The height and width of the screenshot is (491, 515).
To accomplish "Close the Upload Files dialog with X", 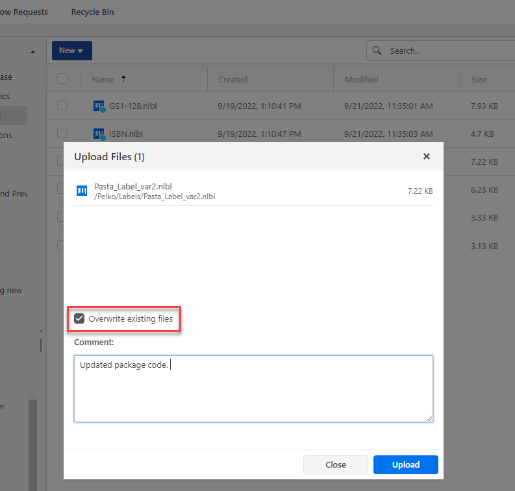I will click(x=427, y=156).
